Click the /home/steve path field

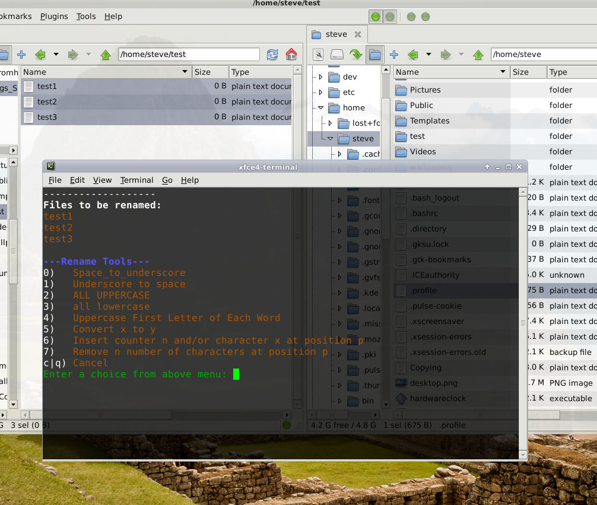(544, 55)
